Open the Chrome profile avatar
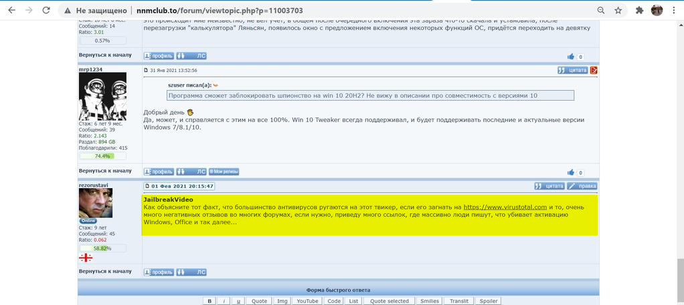The width and height of the screenshot is (684, 305). pyautogui.click(x=657, y=11)
